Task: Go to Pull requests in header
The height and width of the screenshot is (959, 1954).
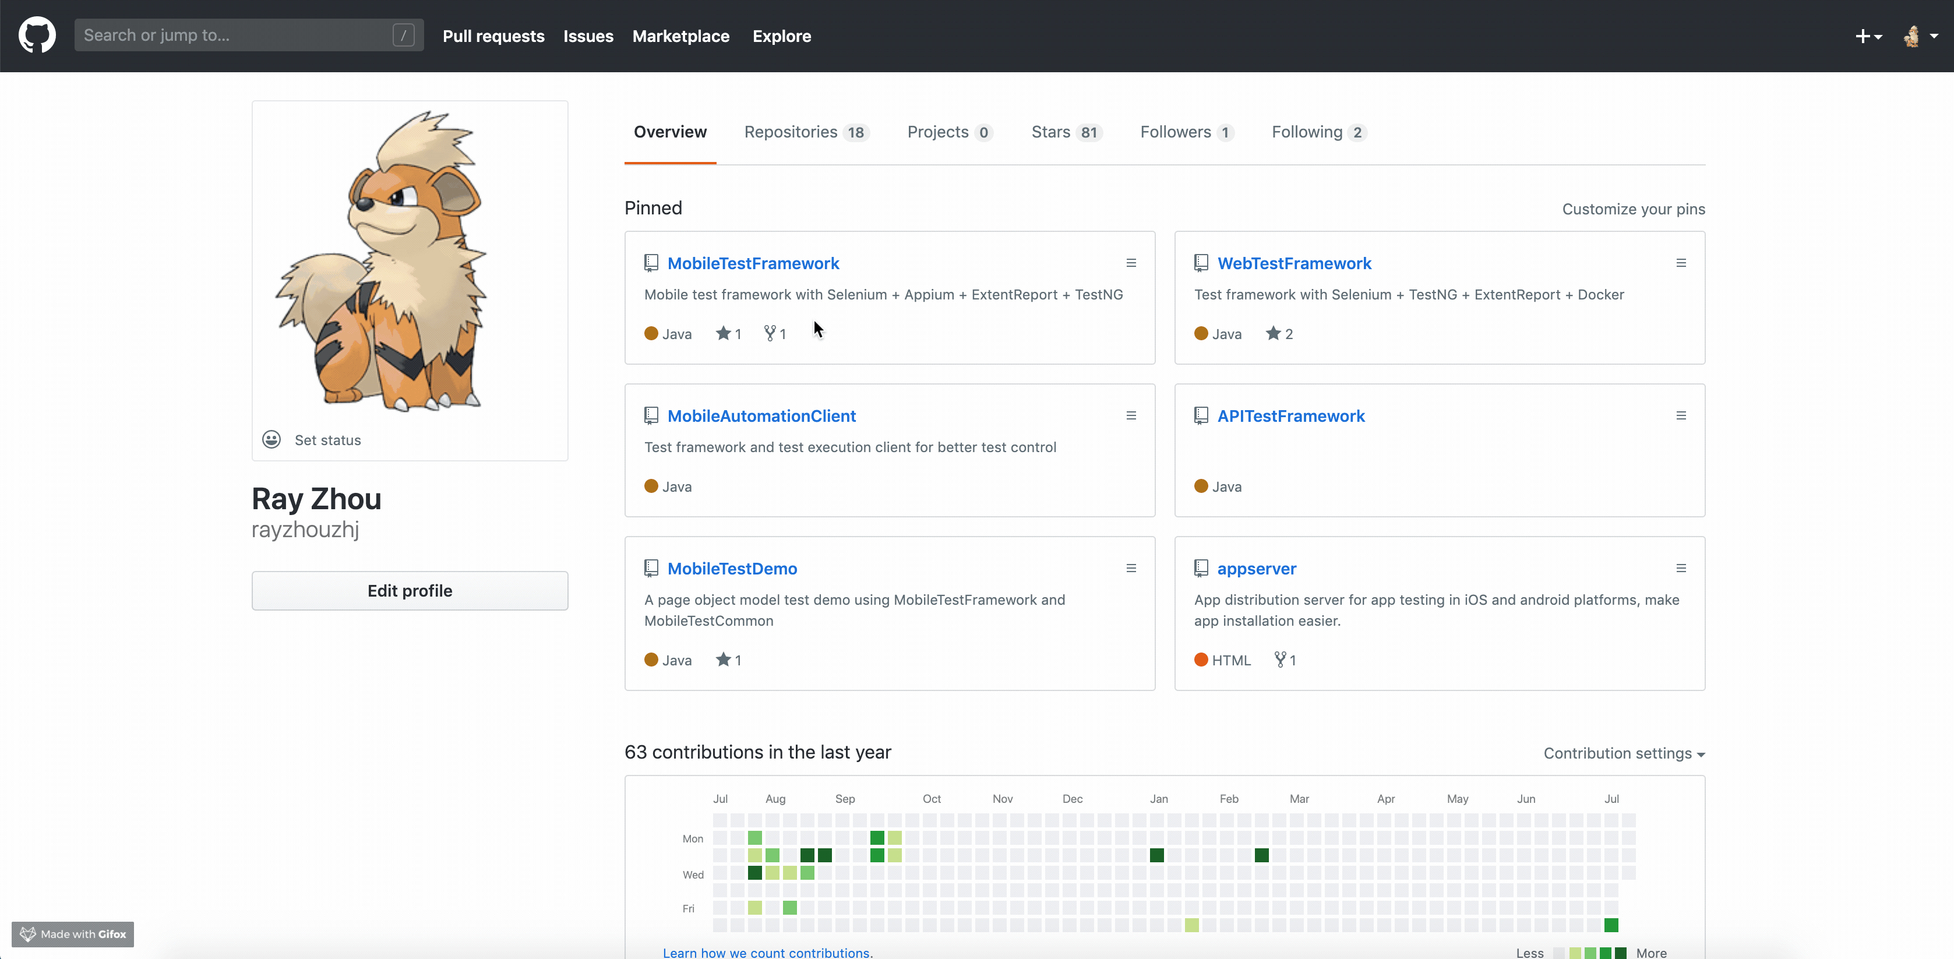Action: click(493, 37)
